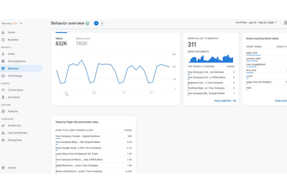Image resolution: width=287 pixels, height=191 pixels.
Task: Click the Home icon in sidebar
Action: (x=3, y=32)
